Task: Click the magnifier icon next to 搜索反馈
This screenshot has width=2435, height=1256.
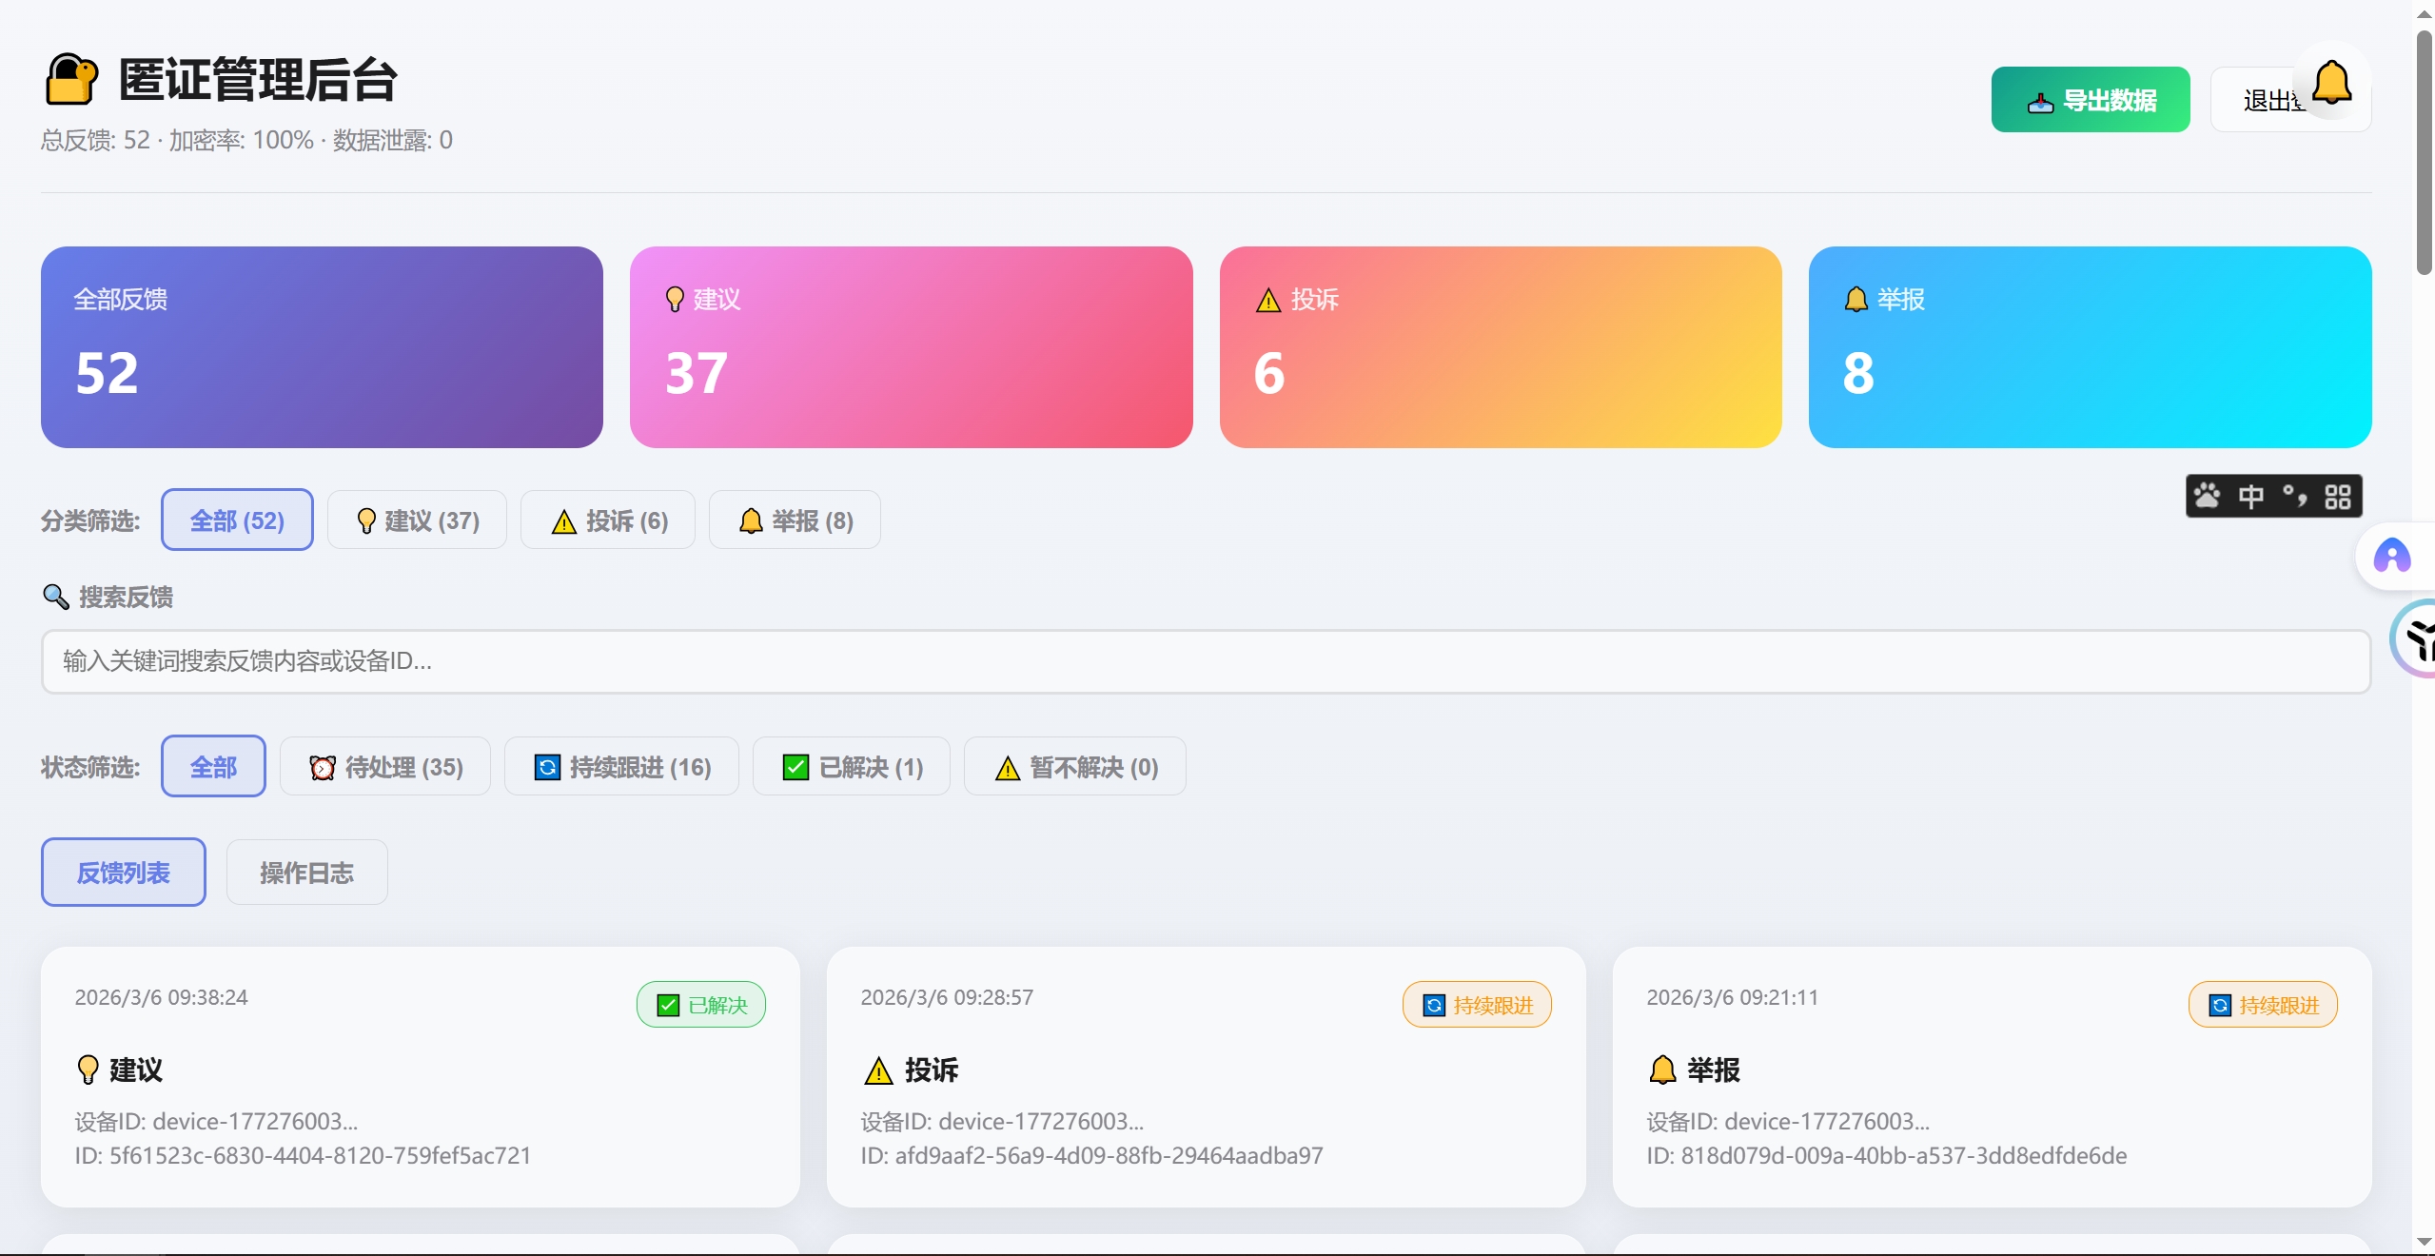Action: [56, 597]
